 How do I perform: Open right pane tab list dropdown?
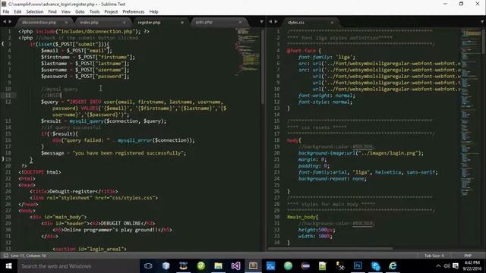coord(482,22)
